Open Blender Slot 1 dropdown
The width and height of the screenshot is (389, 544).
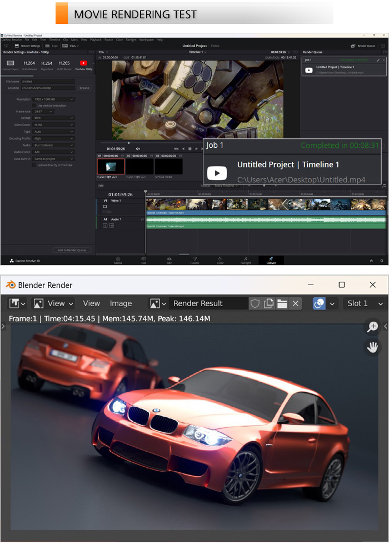pyautogui.click(x=366, y=303)
